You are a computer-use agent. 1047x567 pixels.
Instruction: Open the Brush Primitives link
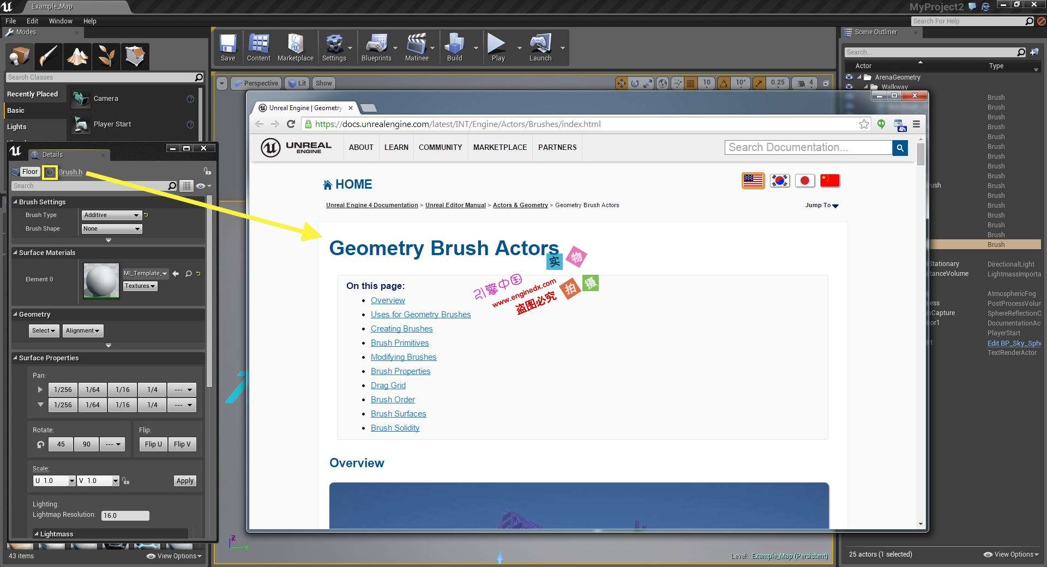400,343
